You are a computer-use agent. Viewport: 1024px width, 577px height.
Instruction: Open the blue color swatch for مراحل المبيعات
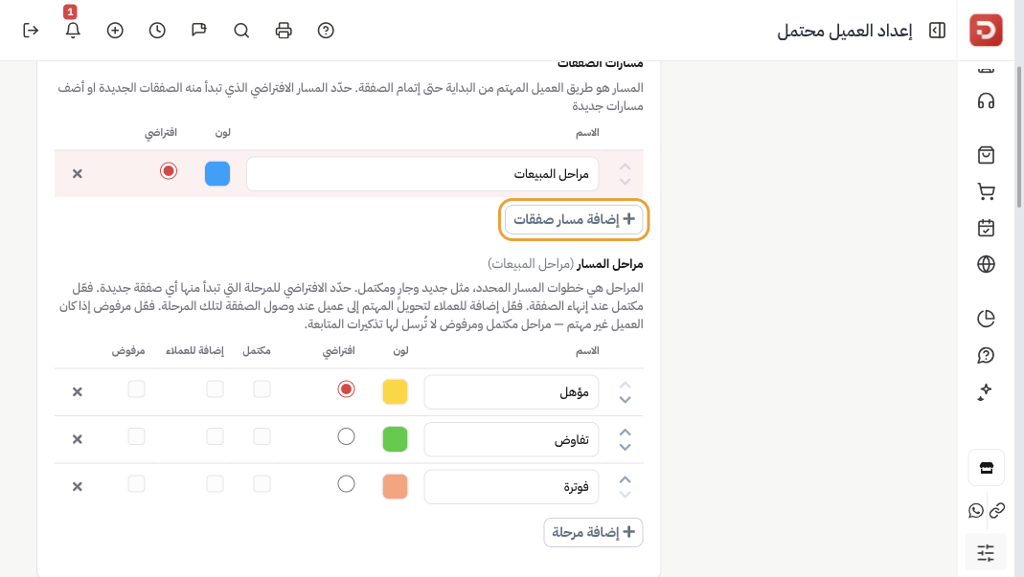[x=217, y=173]
